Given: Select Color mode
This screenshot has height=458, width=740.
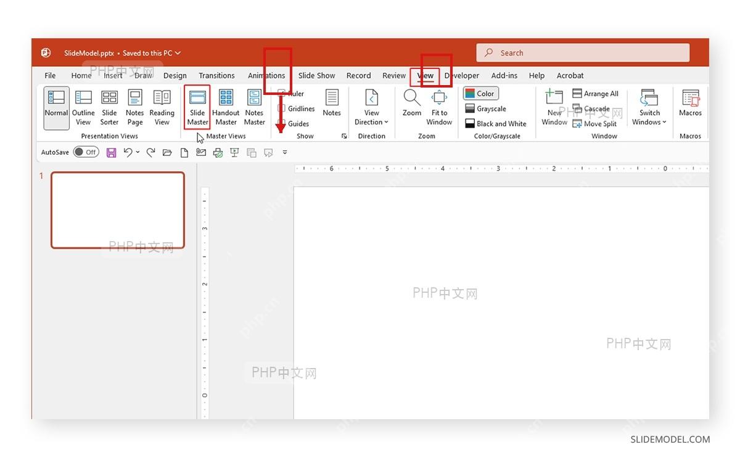Looking at the screenshot, I should (x=480, y=94).
